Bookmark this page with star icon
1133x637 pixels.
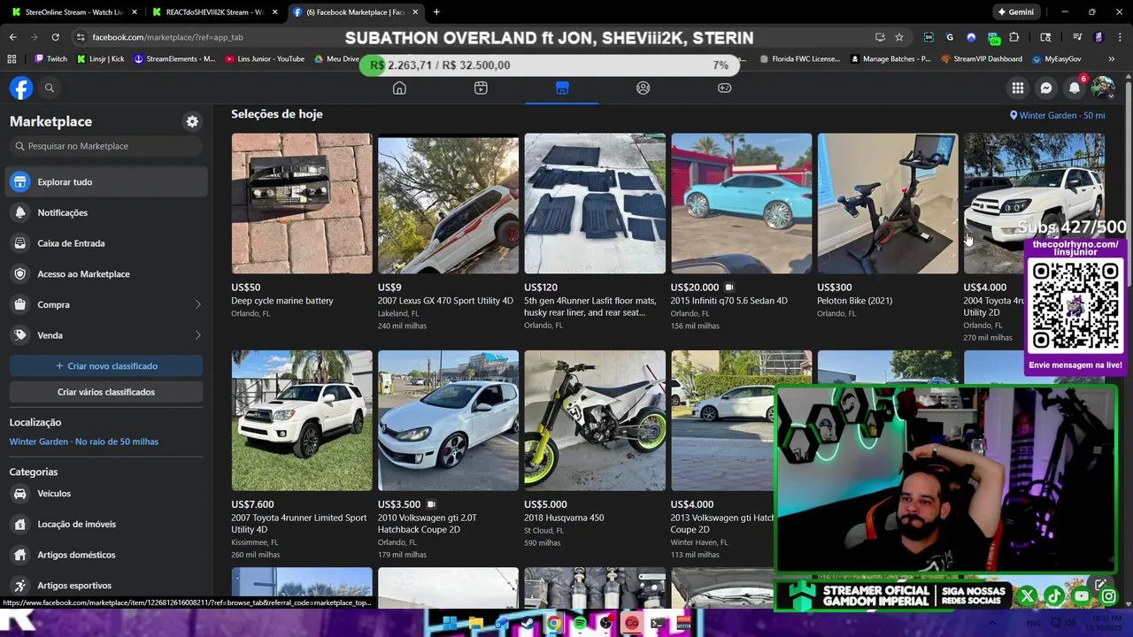[x=899, y=37]
